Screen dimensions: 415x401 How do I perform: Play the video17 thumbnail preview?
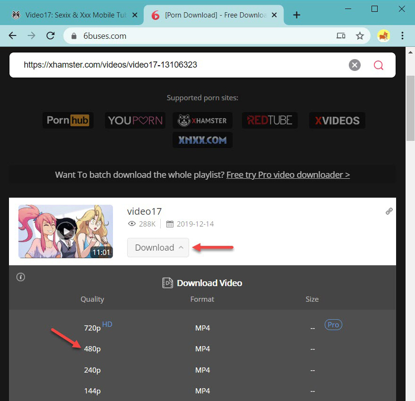[x=66, y=231]
